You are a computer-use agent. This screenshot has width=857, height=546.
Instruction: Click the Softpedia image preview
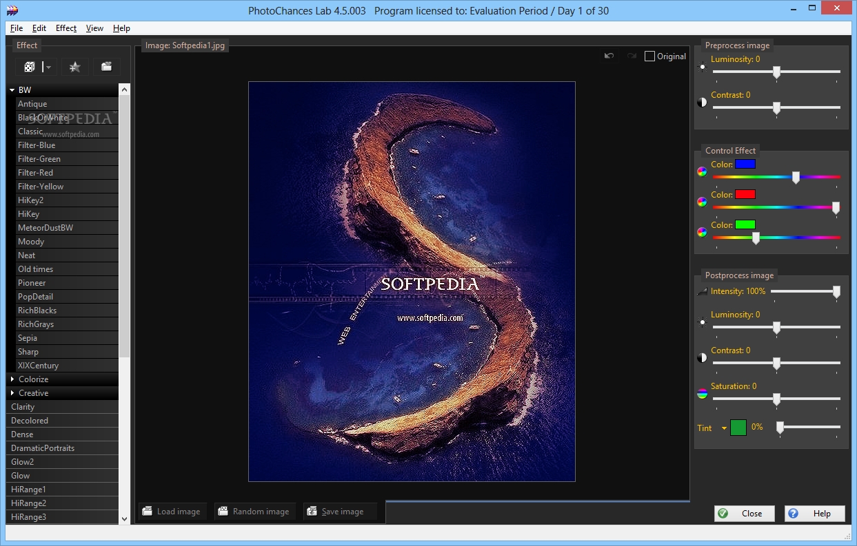pos(412,282)
